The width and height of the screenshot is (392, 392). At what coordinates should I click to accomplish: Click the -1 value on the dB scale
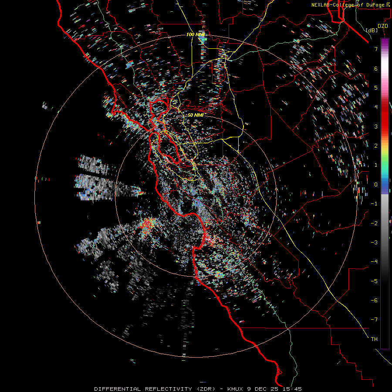(374, 204)
